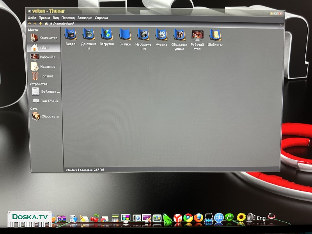Select vekan home in the sidebar
Viewport: 312px width, 234px height.
(44, 48)
